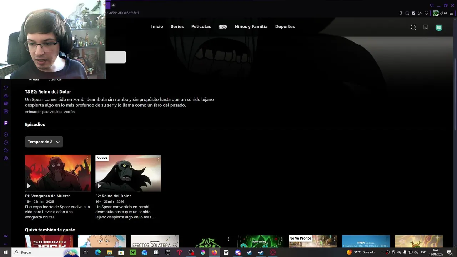
Task: Click episode title E2: Reino del Dolor
Action: coord(113,196)
